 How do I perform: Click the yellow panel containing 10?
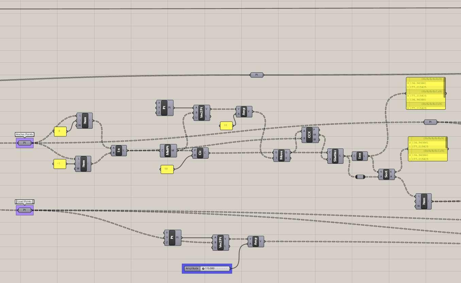click(226, 125)
